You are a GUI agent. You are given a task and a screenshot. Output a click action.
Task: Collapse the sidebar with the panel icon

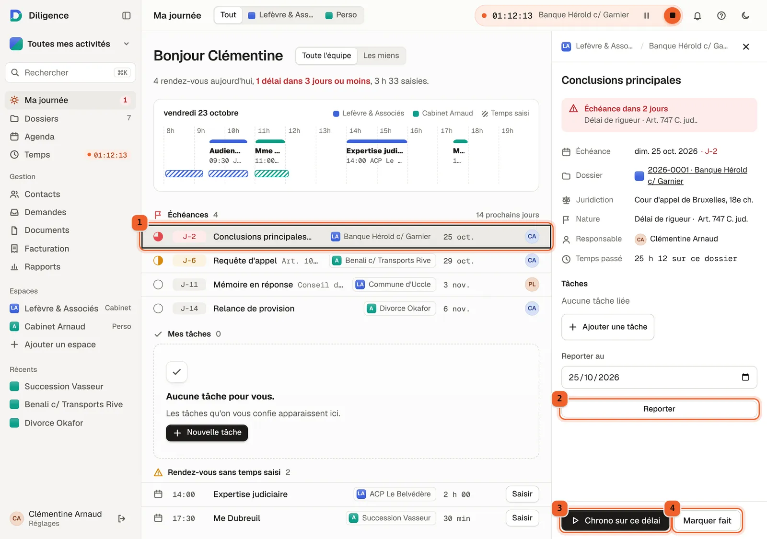pos(127,15)
